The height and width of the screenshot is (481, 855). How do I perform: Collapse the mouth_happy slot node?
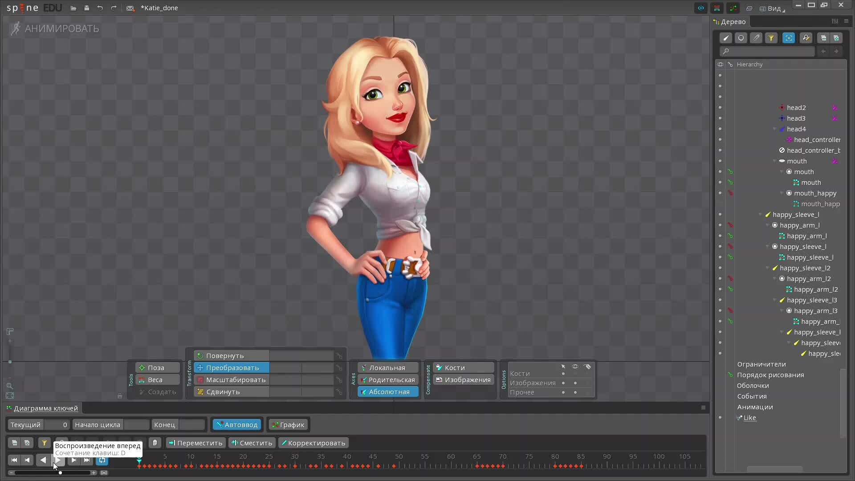pos(782,193)
